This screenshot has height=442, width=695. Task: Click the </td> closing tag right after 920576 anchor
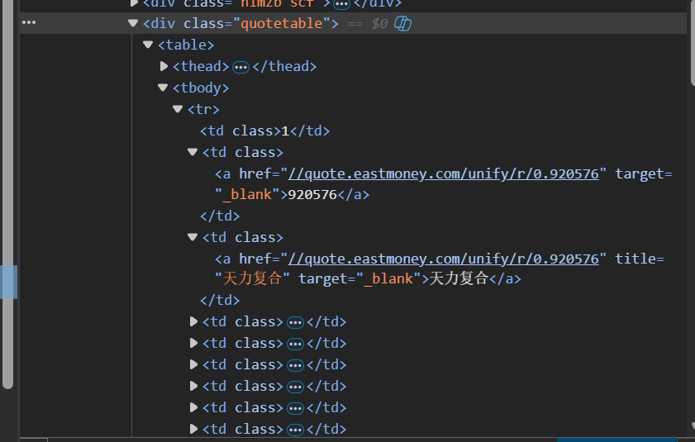tap(220, 216)
